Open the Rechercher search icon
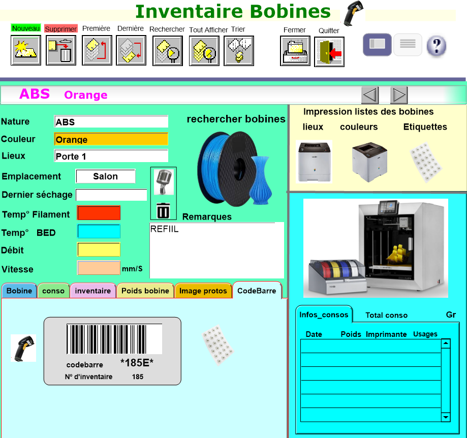 [167, 51]
